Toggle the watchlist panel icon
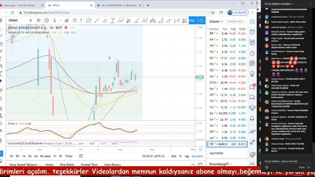 point(252,22)
